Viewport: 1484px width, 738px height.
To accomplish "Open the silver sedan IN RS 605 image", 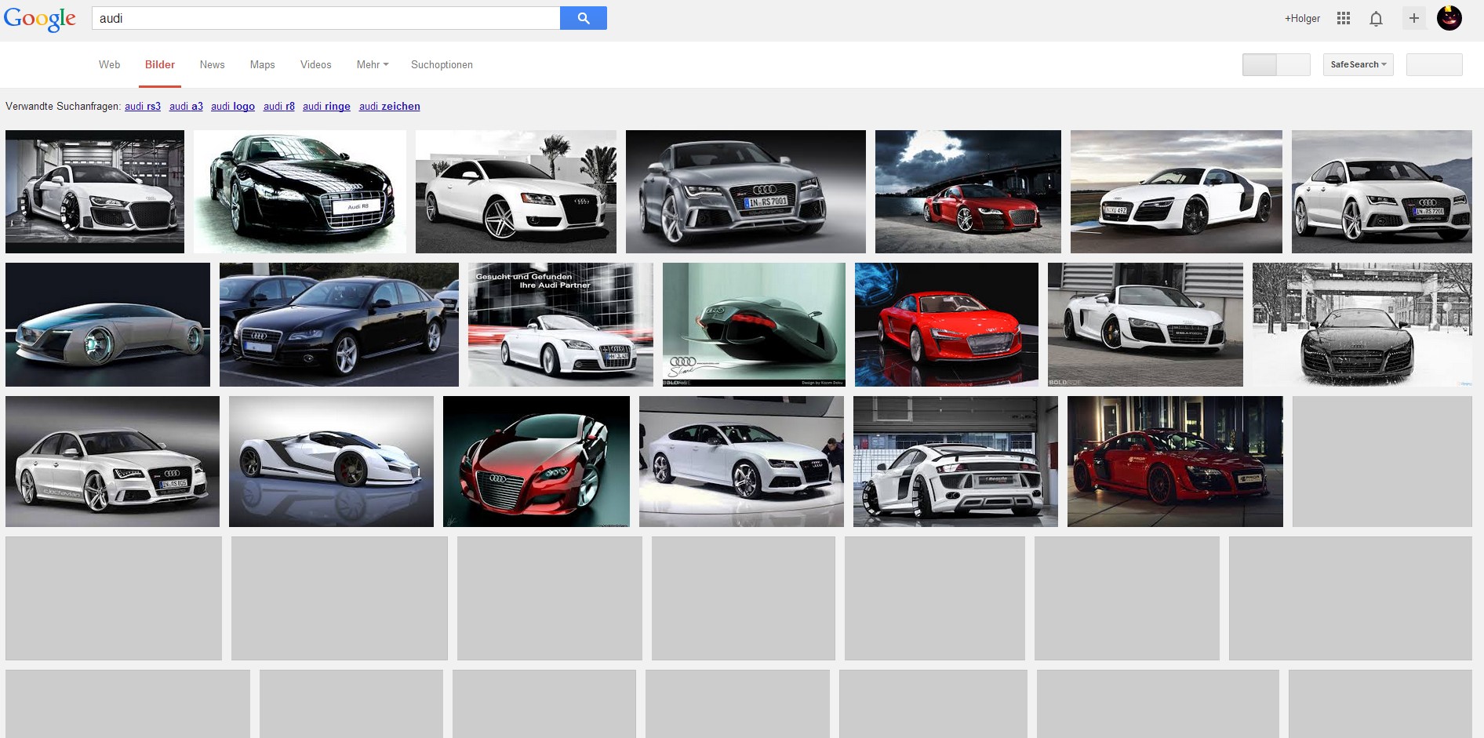I will 112,461.
